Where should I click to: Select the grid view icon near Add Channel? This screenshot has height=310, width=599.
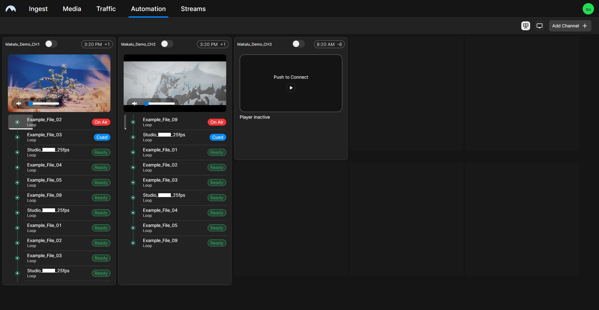[x=525, y=25]
